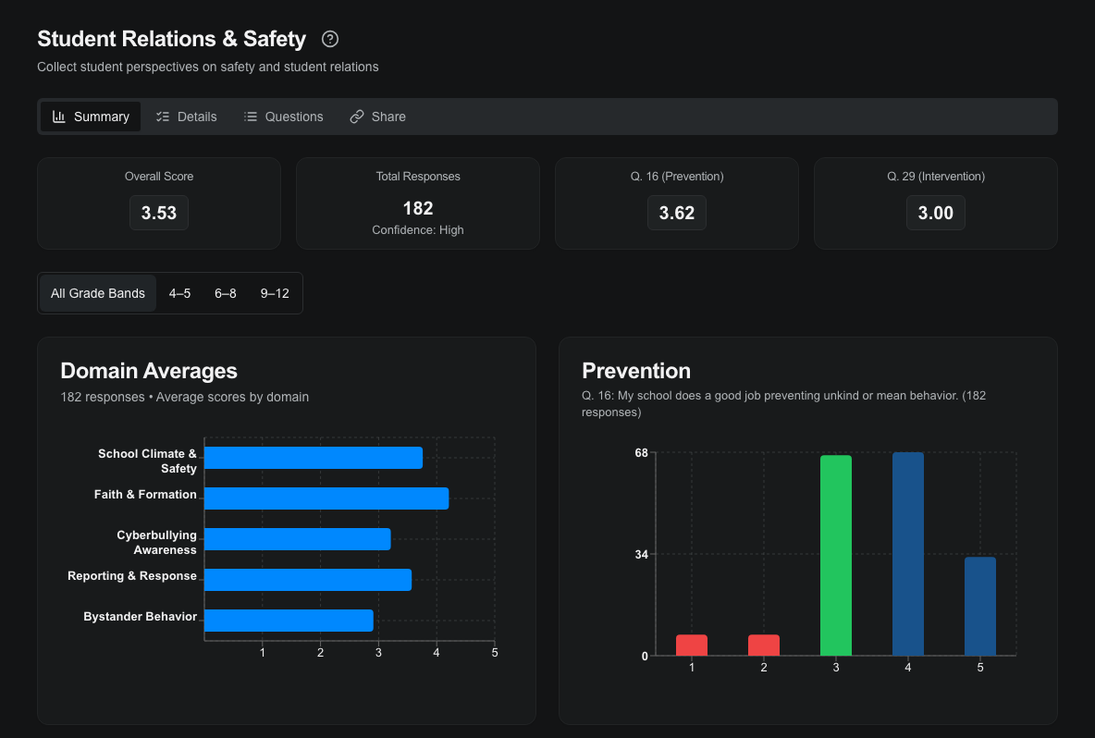Click the Details tab checklist icon

click(163, 117)
